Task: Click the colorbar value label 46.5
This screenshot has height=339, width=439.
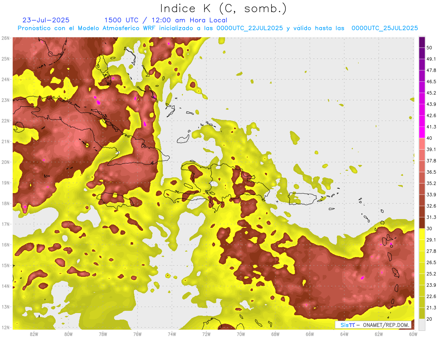Action: coord(431,82)
